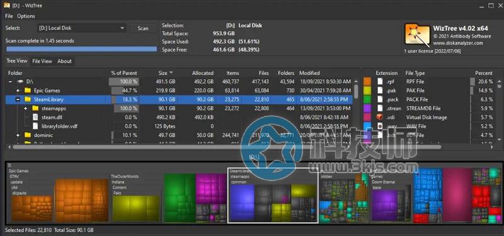Click the Epic Games folder icon

point(27,91)
